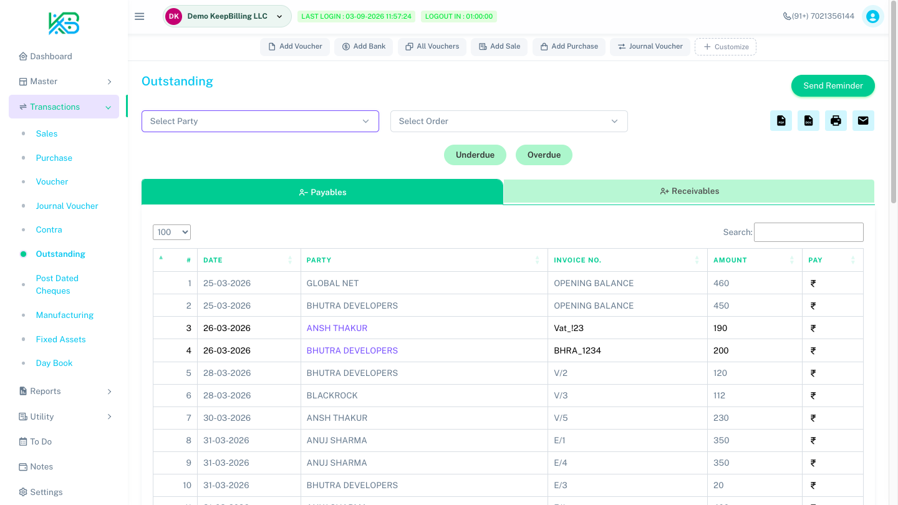
Task: Go to Day Book in sidebar
Action: tap(54, 363)
